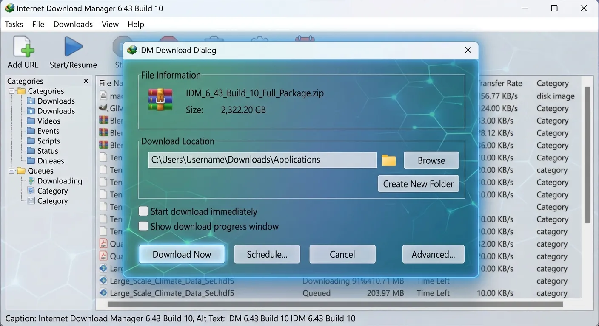Viewport: 599px width, 326px height.
Task: Click the 203.97 MB size cell
Action: tap(385, 293)
